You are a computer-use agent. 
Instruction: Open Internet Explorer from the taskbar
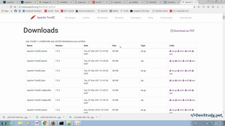click(12, 123)
